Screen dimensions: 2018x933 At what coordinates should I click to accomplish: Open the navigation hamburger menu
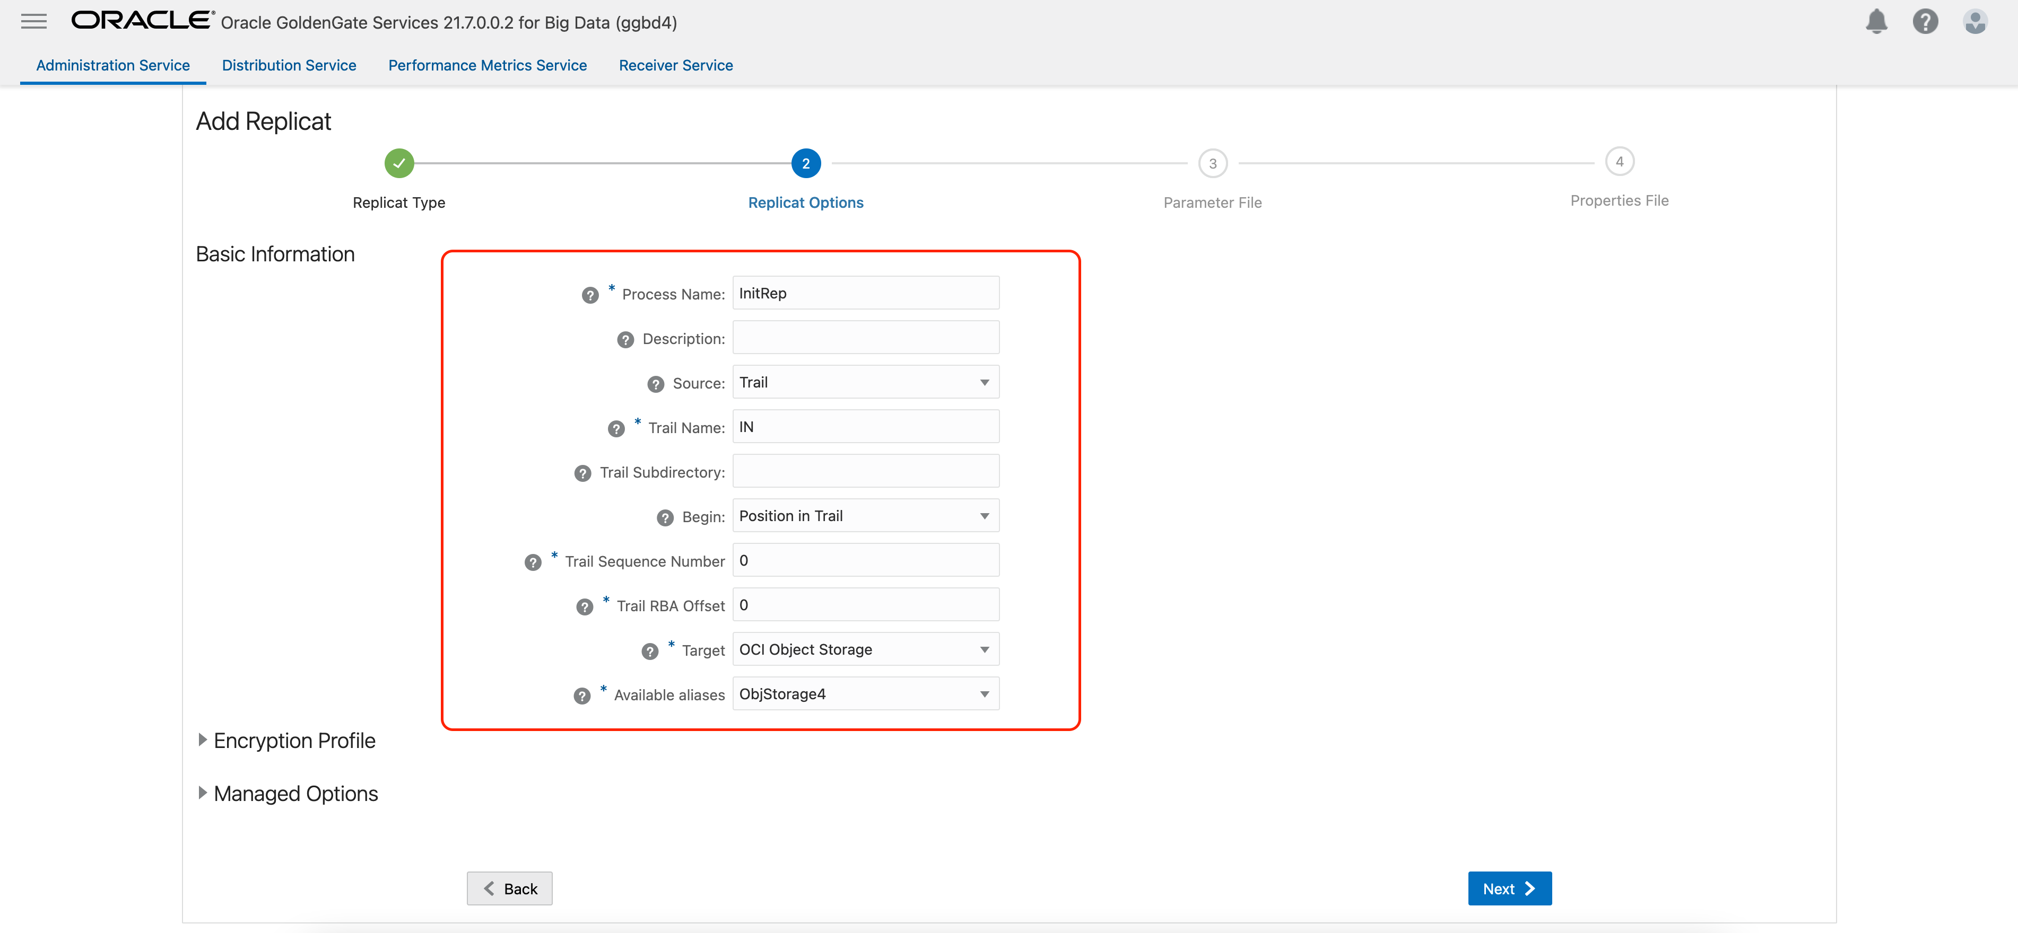click(x=33, y=21)
